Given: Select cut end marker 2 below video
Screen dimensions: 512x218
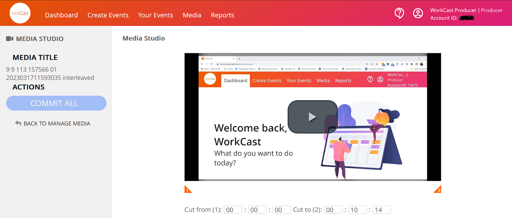Looking at the screenshot, I should 437,189.
